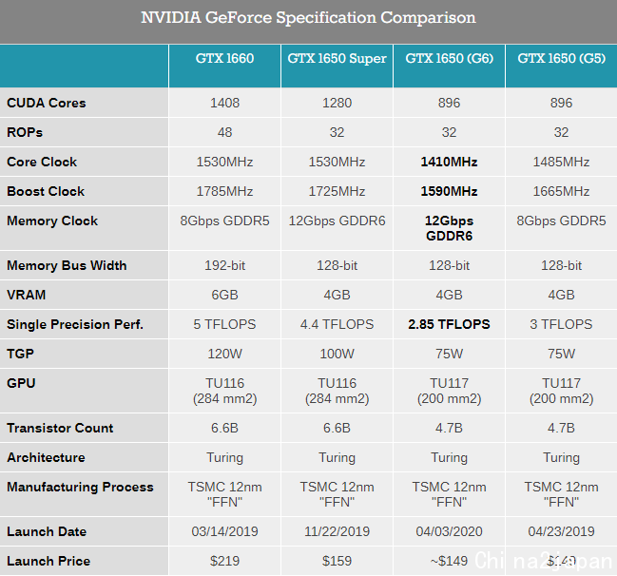Select the 100W TGP value

point(337,354)
